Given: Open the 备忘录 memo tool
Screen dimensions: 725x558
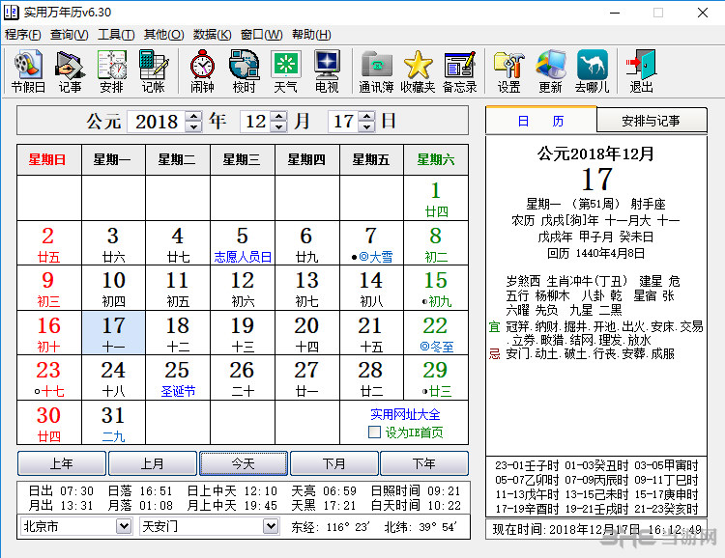Looking at the screenshot, I should 459,71.
